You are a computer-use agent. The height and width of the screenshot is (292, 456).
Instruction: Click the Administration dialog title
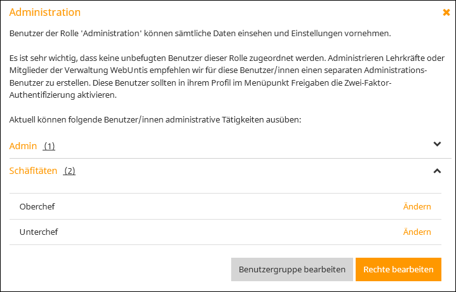click(45, 12)
